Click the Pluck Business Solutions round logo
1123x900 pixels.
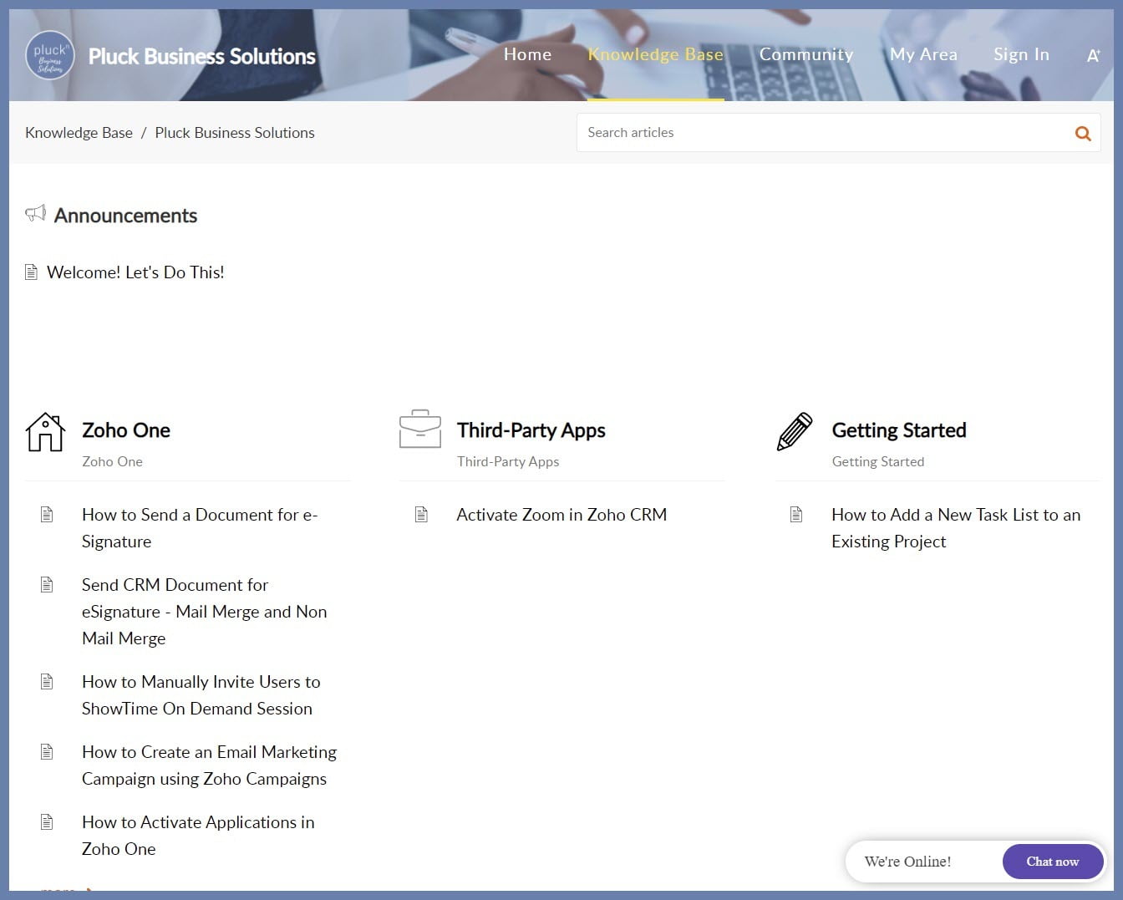pyautogui.click(x=50, y=55)
